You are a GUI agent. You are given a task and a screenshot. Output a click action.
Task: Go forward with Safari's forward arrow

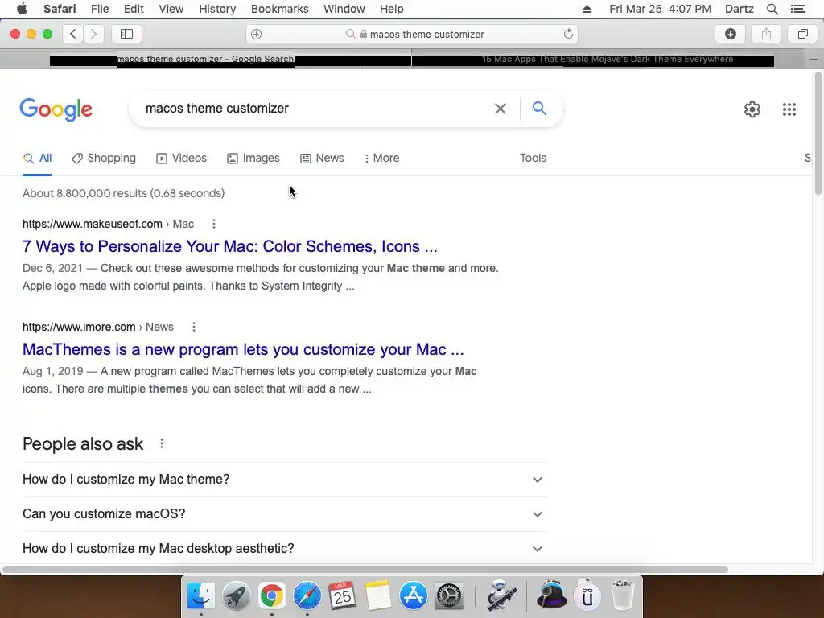click(x=93, y=34)
